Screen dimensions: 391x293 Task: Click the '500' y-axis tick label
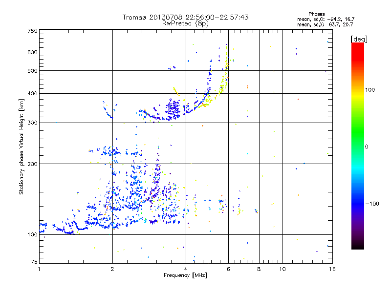[32, 71]
